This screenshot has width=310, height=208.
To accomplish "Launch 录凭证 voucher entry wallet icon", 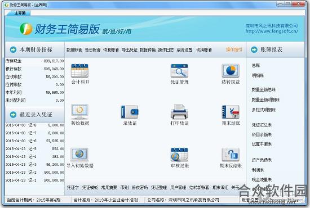I will click(x=130, y=112).
